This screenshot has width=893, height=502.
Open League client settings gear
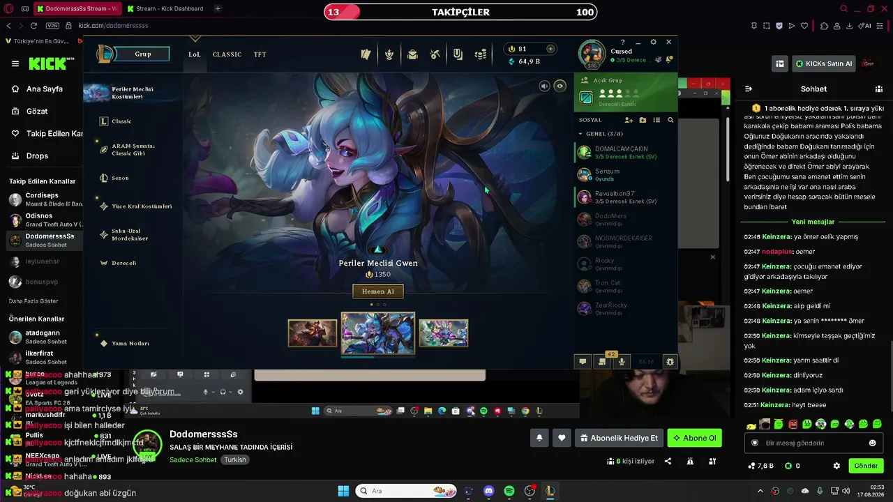(x=653, y=42)
